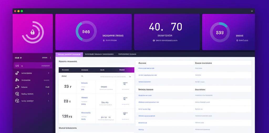Click the first sidebar icon below the highlighted item
Screen dimensions: 269x133
[17, 73]
